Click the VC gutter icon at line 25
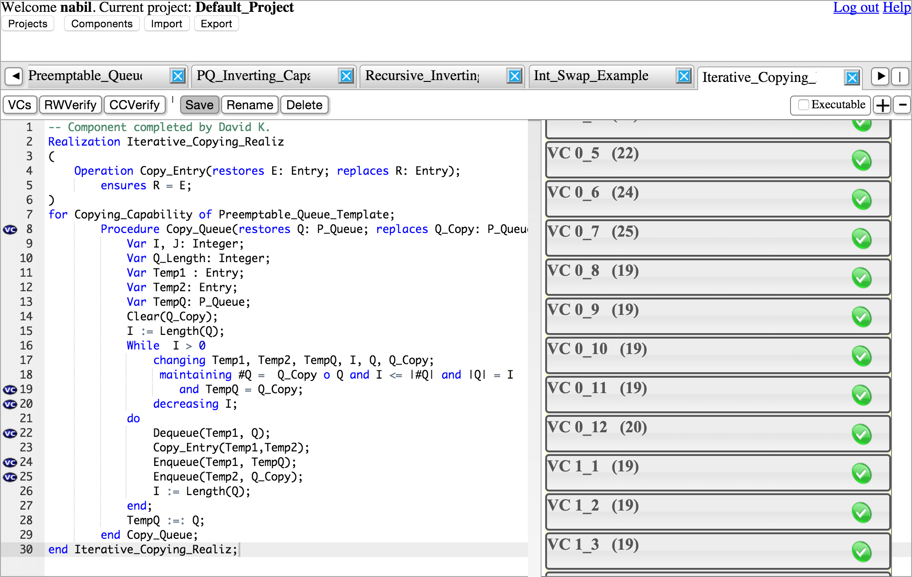The height and width of the screenshot is (577, 912). point(10,477)
